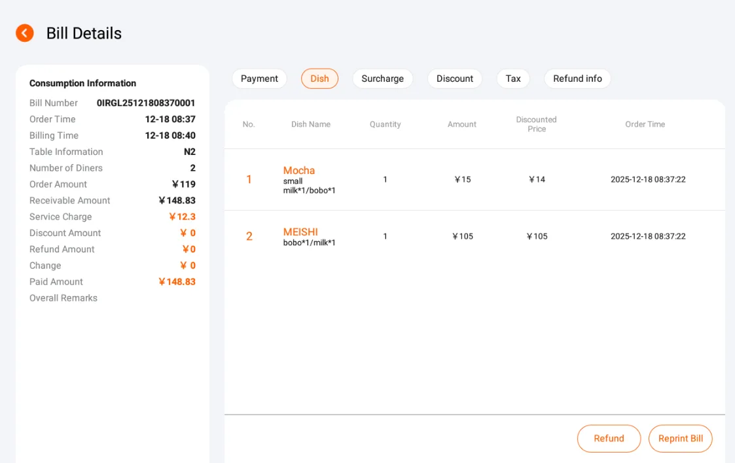The image size is (735, 463).
Task: Open the Refund info tab
Action: [577, 78]
